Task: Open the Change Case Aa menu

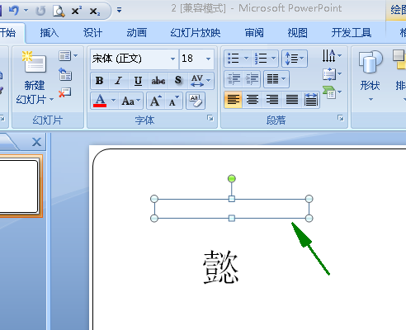Action: tap(131, 101)
